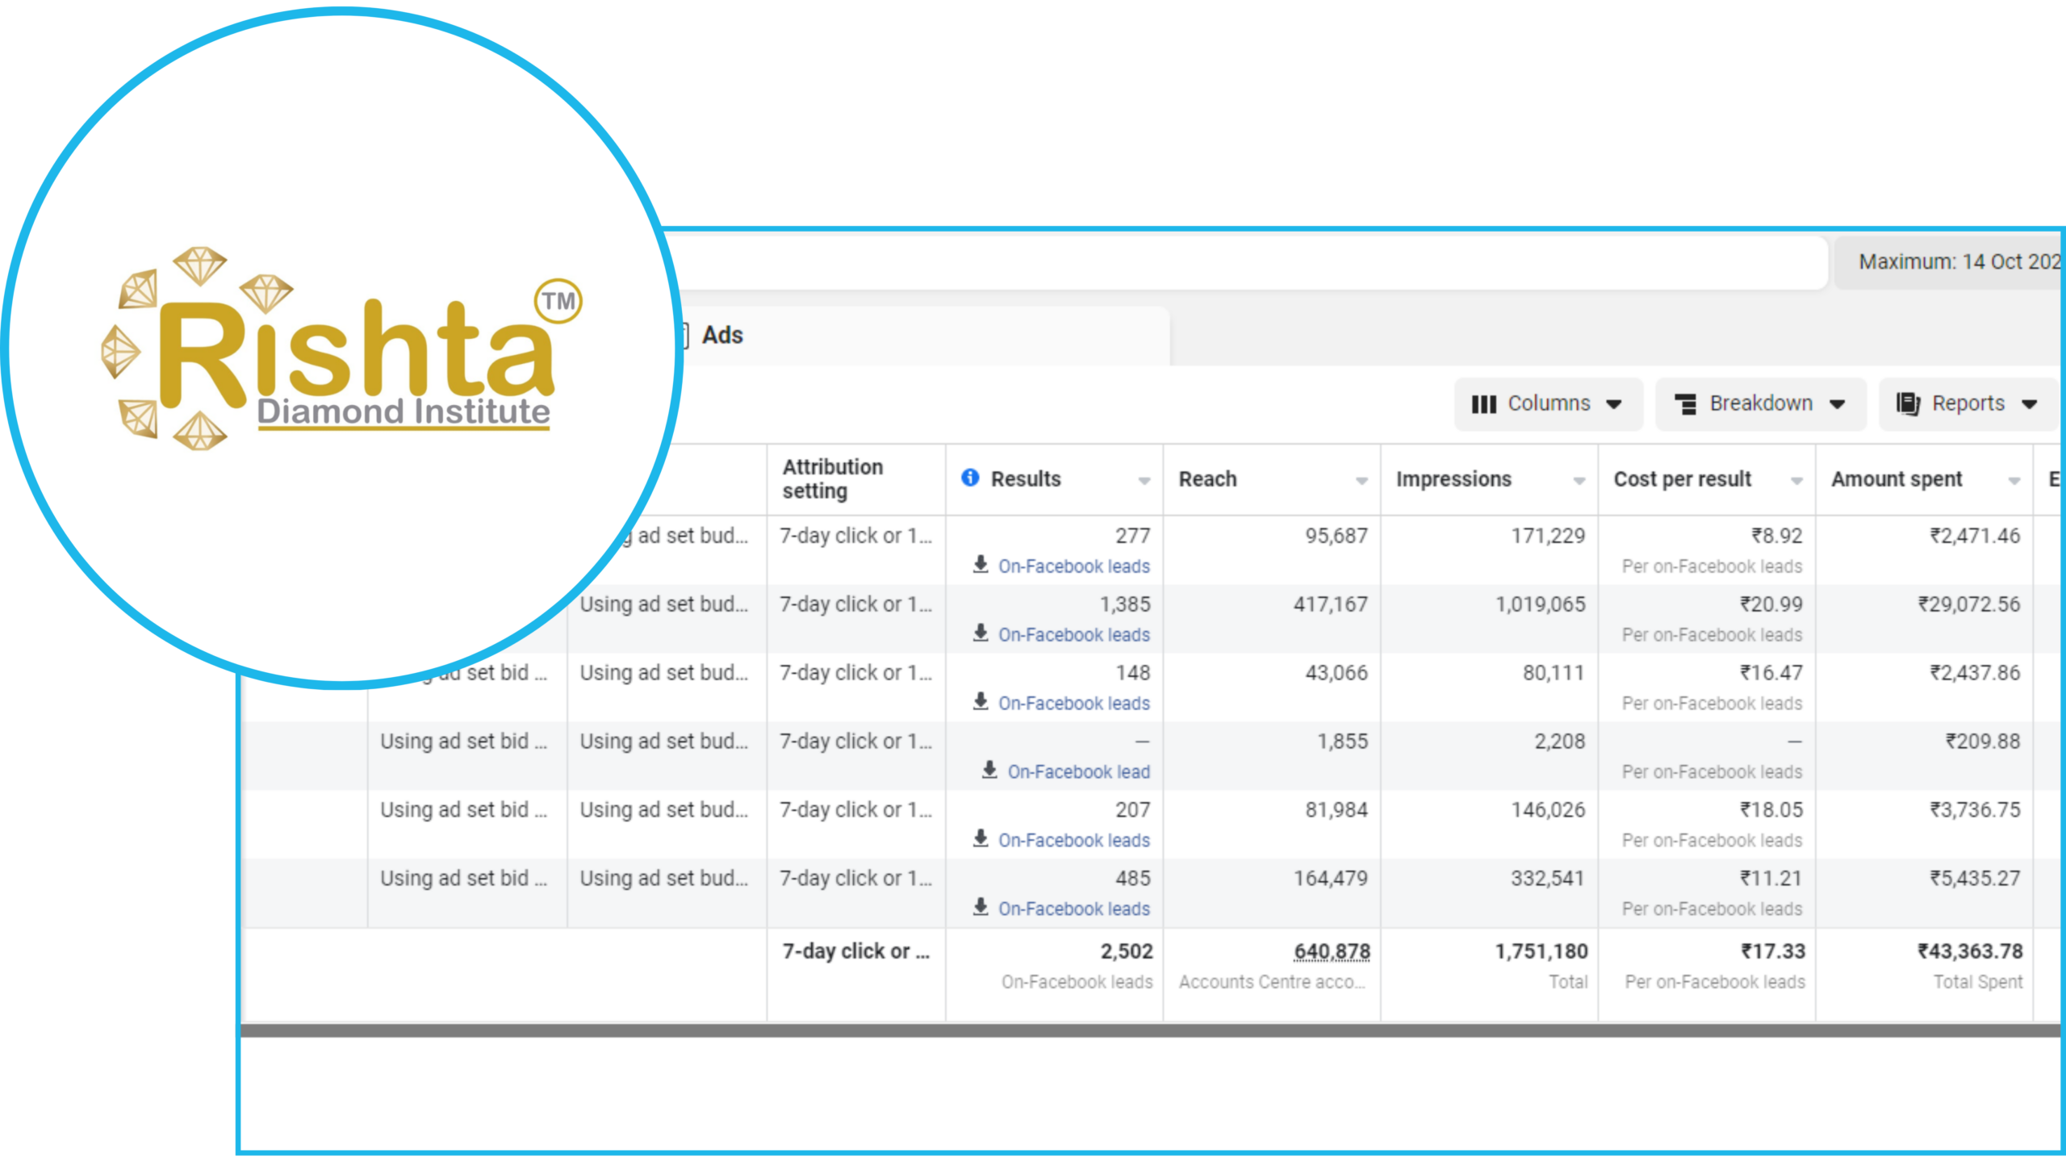Image resolution: width=2066 pixels, height=1162 pixels.
Task: Click the Amount spent column header
Action: click(1896, 479)
